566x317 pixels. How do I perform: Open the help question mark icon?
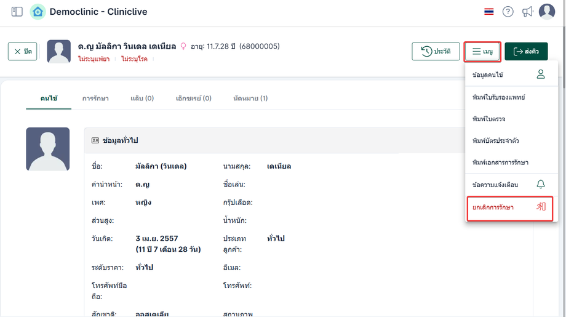(508, 12)
